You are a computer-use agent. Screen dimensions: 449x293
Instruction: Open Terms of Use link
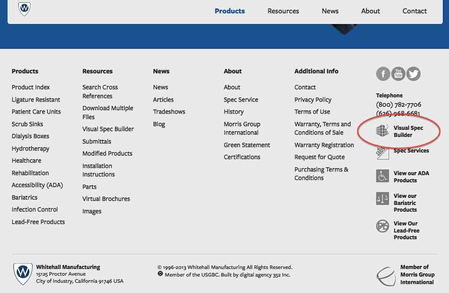pos(312,112)
